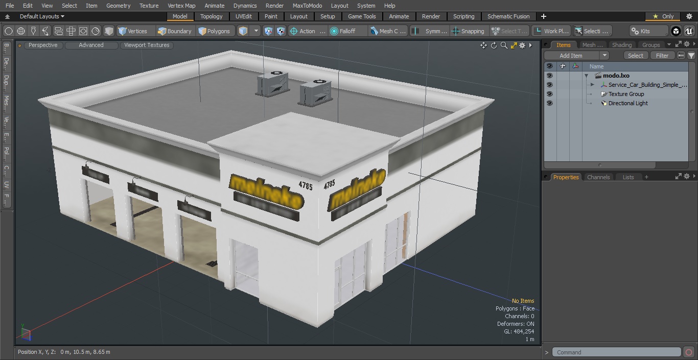Open viewport settings gear icon
Image resolution: width=698 pixels, height=360 pixels.
(522, 45)
